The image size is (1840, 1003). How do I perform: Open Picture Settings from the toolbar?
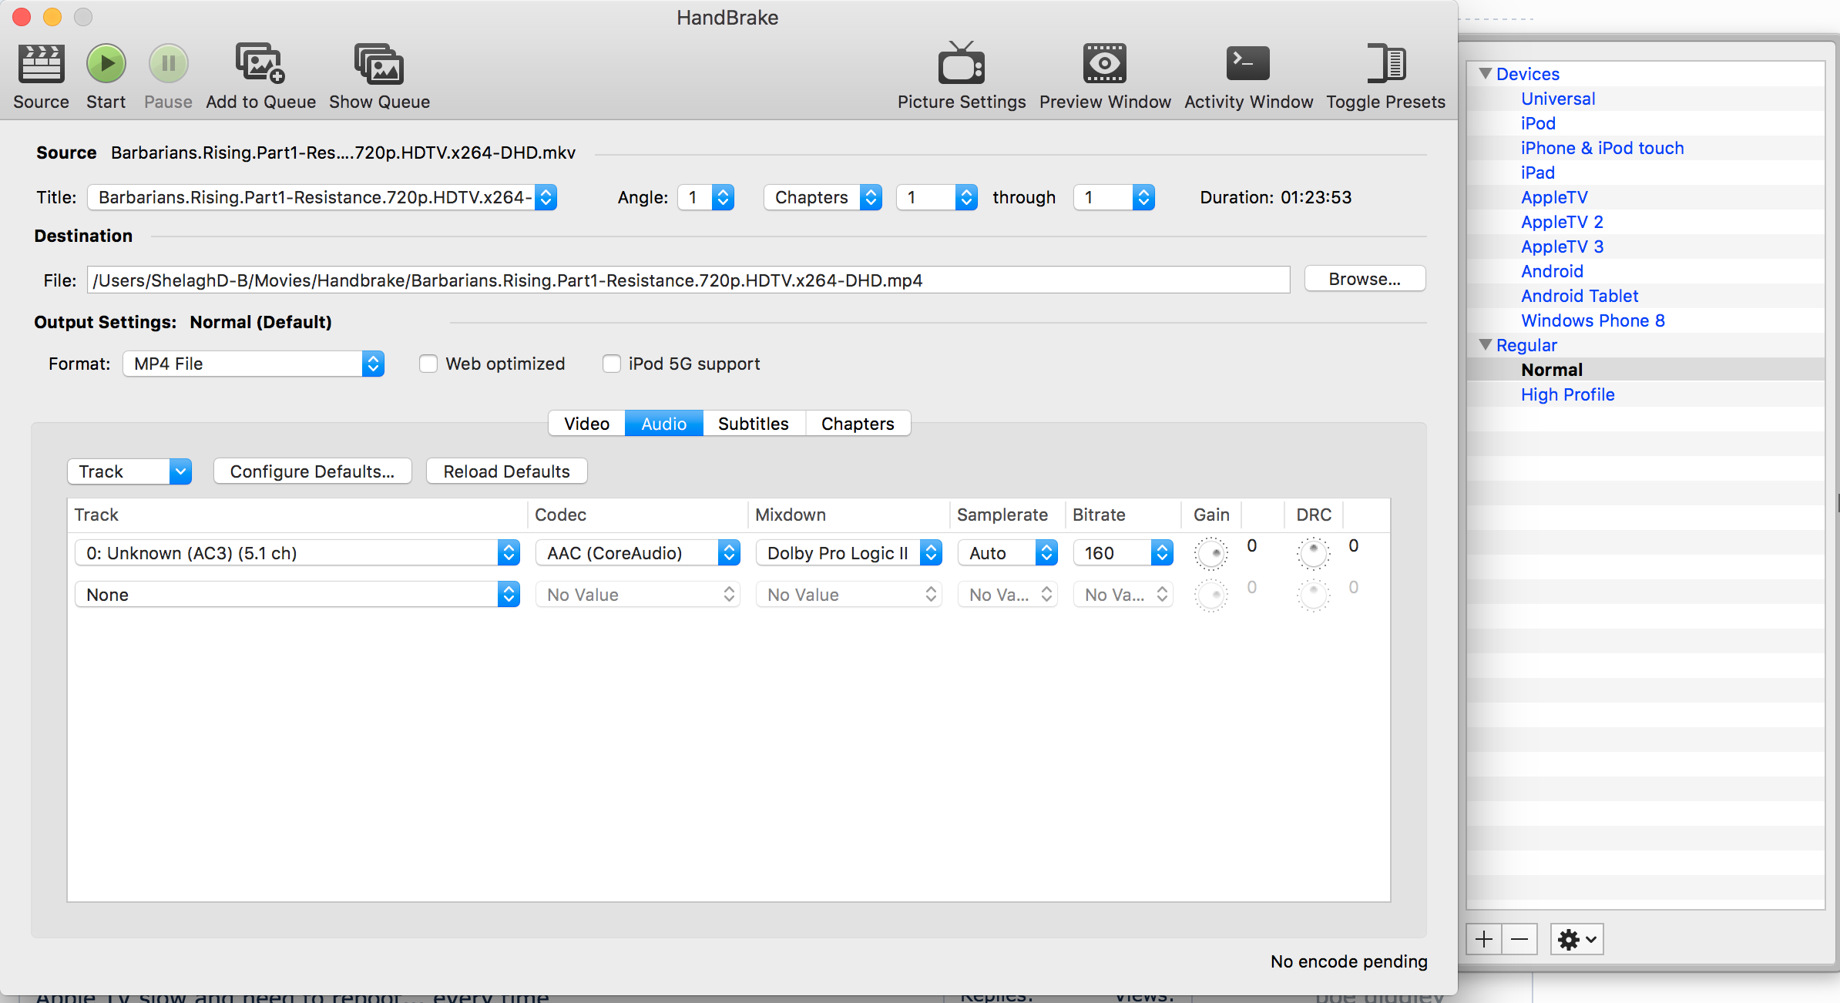pos(961,64)
